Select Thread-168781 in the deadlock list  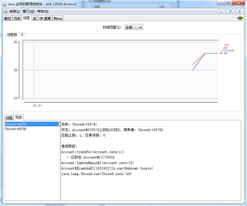click(x=32, y=124)
